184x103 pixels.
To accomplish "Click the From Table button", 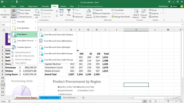I will point(23,13).
